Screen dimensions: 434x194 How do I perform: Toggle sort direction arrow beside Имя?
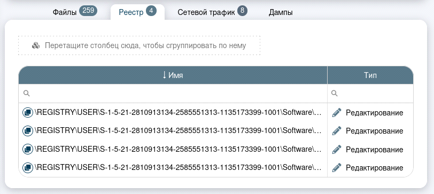click(164, 75)
